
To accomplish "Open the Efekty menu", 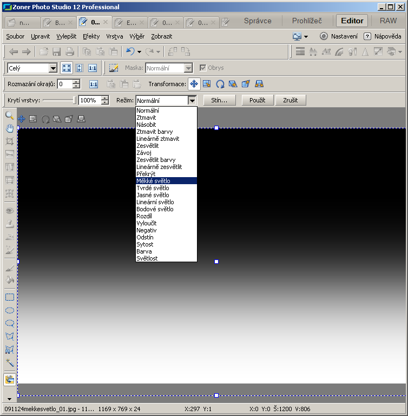I will point(91,36).
